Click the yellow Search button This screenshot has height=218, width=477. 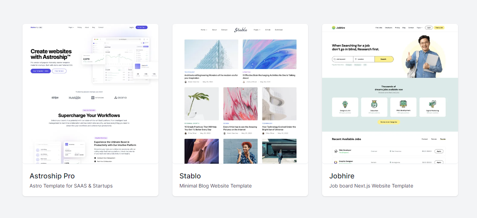[384, 59]
